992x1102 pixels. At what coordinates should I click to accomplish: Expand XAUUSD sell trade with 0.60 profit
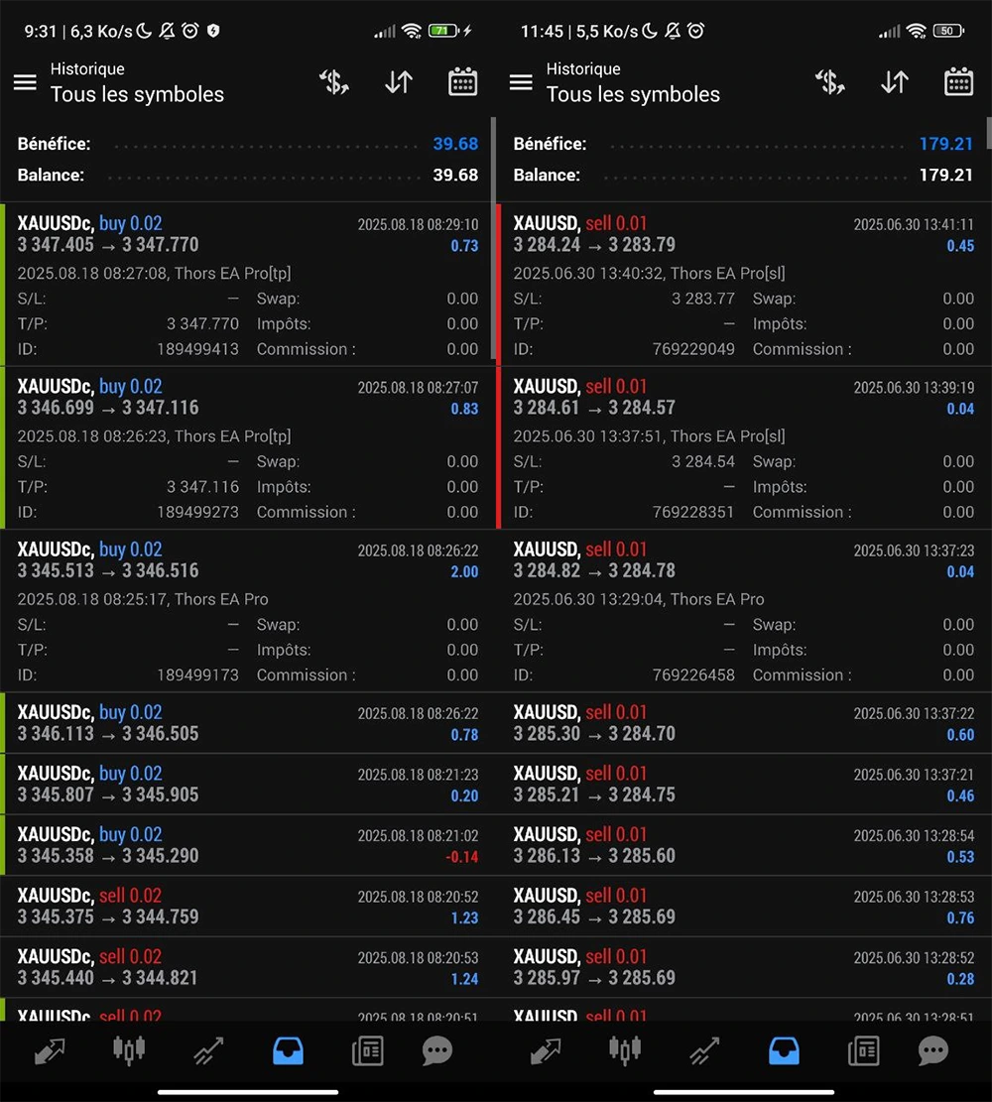coord(744,723)
